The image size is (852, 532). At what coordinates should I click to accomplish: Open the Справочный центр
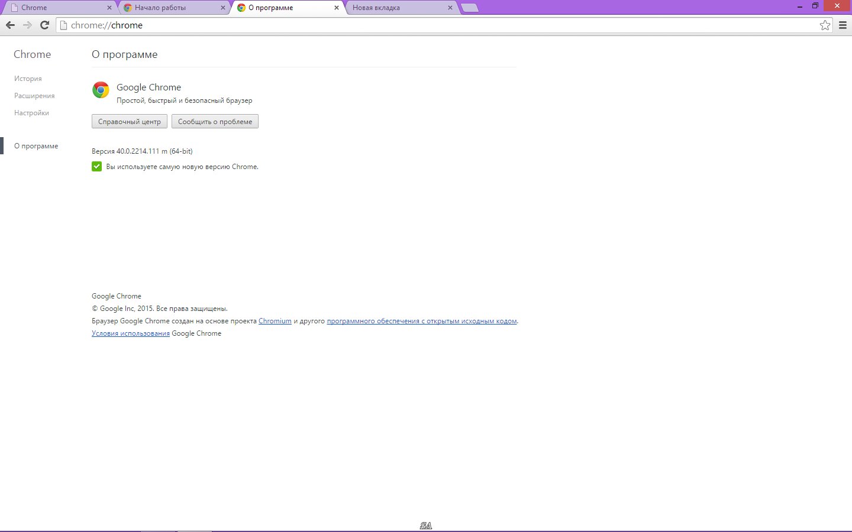129,121
